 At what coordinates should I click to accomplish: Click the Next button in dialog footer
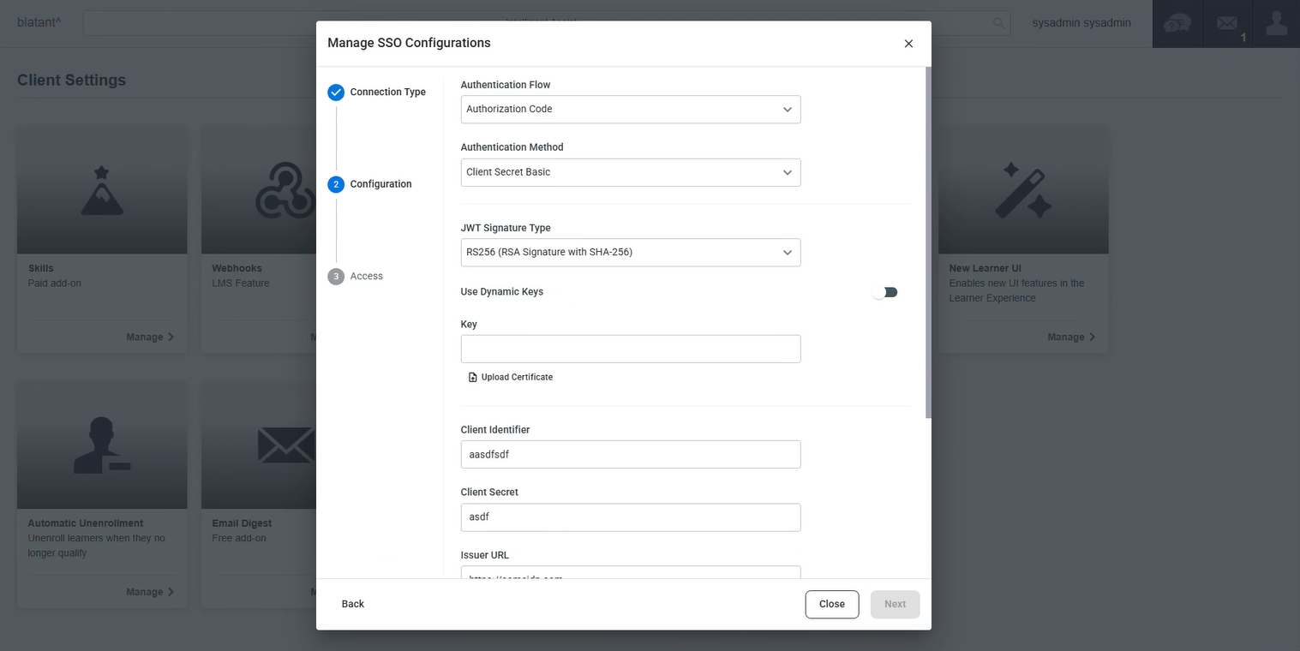(x=896, y=604)
